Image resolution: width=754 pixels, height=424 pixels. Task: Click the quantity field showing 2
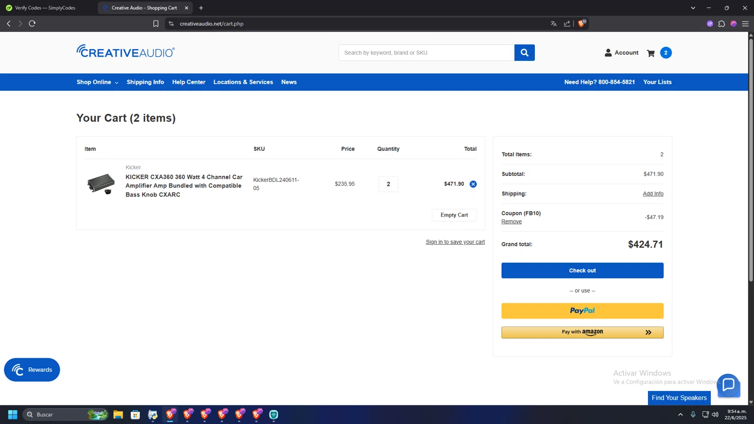(388, 184)
